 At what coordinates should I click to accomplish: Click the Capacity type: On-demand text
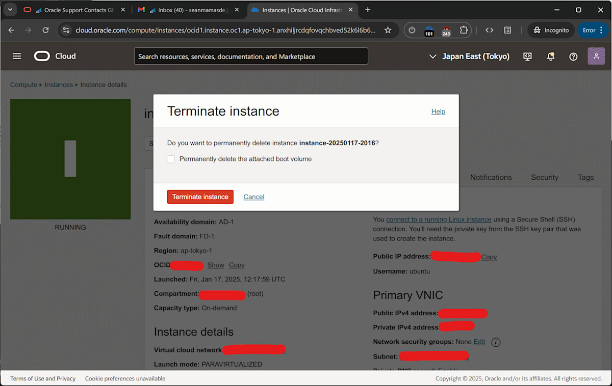pos(195,308)
